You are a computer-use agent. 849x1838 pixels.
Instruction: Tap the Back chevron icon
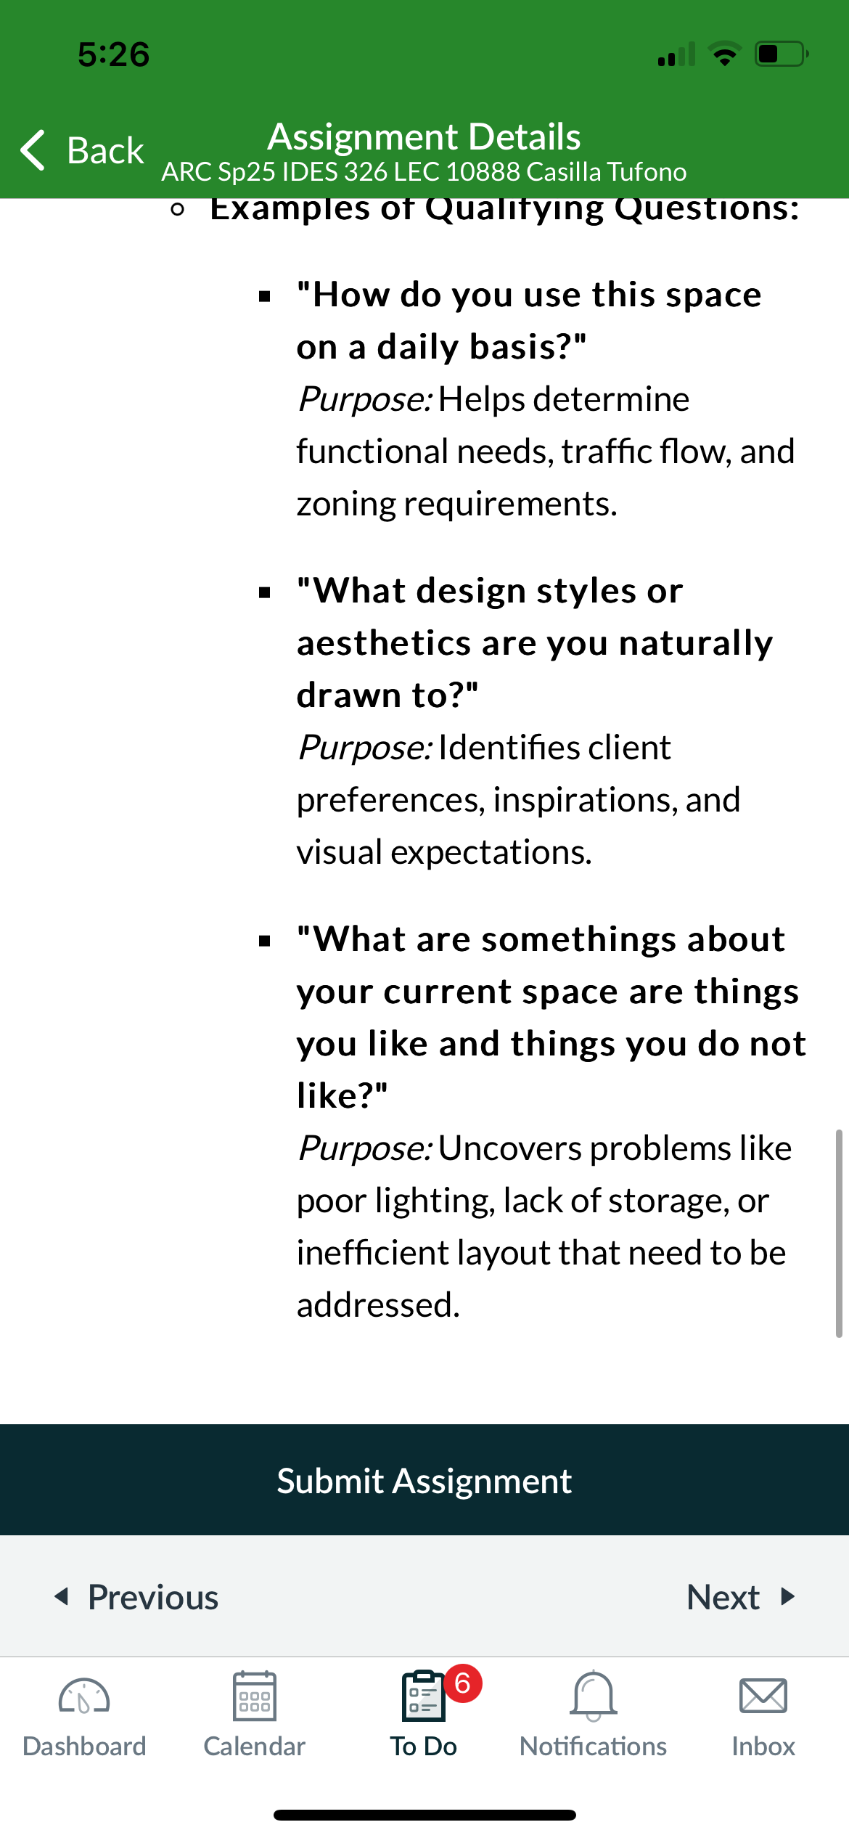(x=33, y=150)
